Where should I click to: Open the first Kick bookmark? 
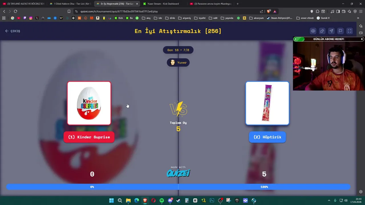[x=119, y=18]
